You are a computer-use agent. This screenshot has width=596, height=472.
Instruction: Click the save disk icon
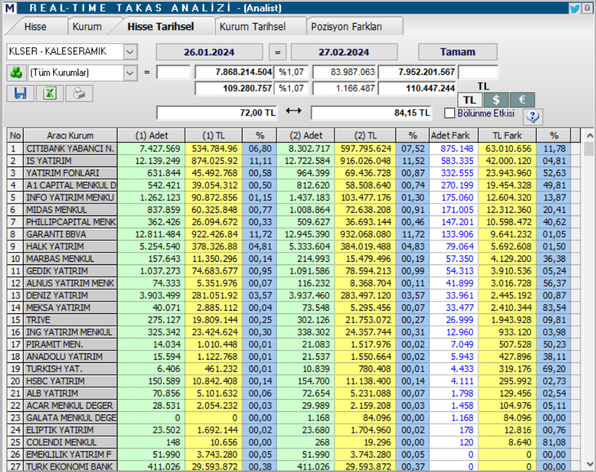click(20, 93)
